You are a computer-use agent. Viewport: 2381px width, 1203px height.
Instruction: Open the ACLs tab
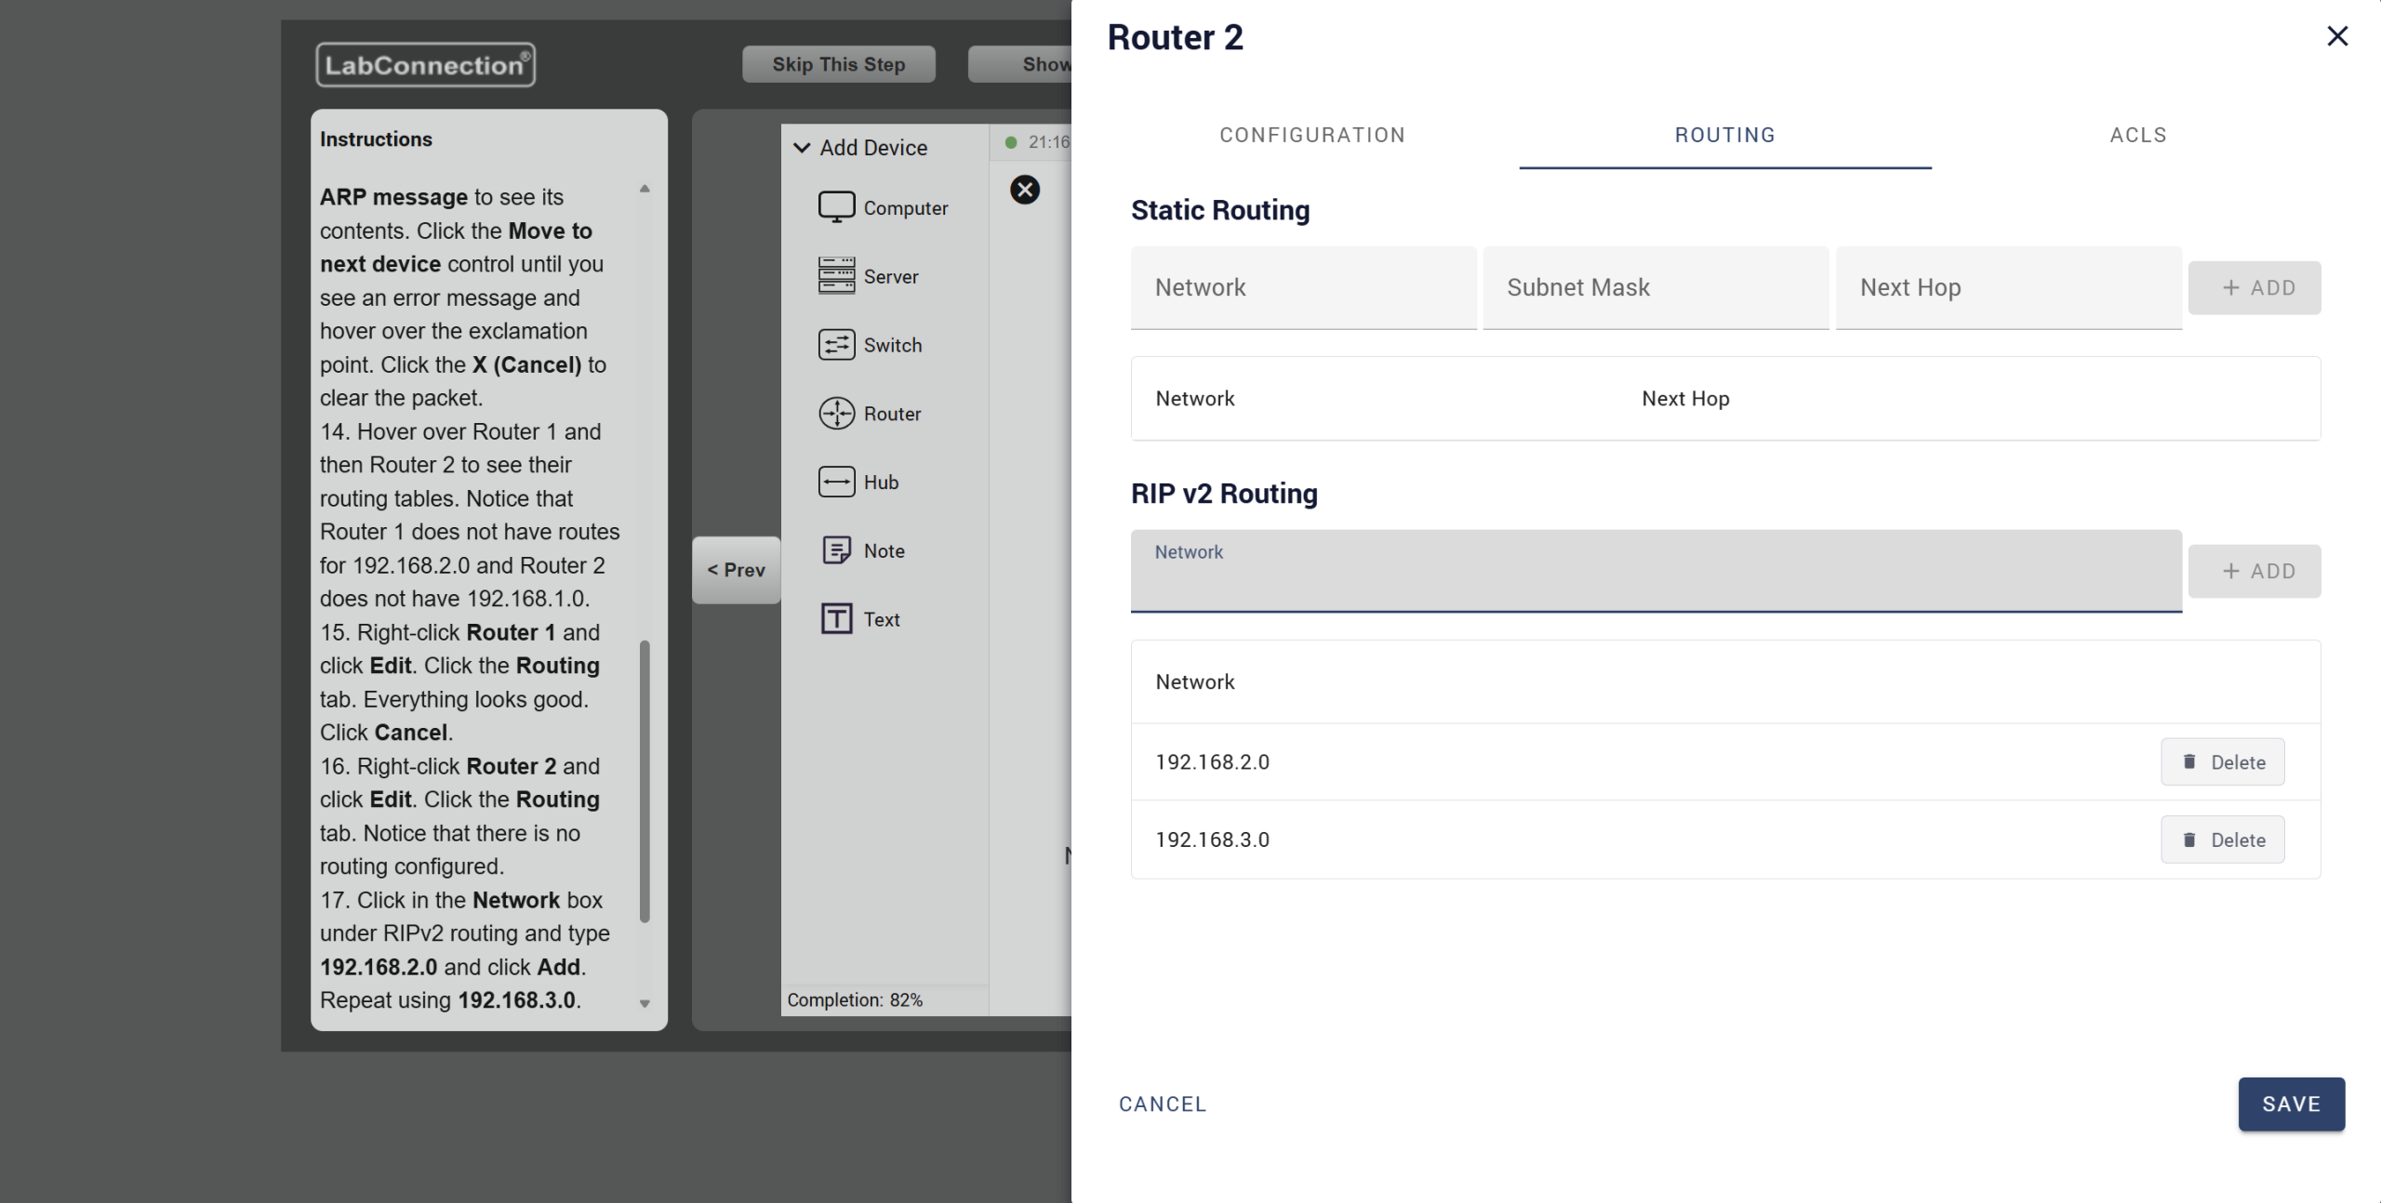pos(2137,136)
